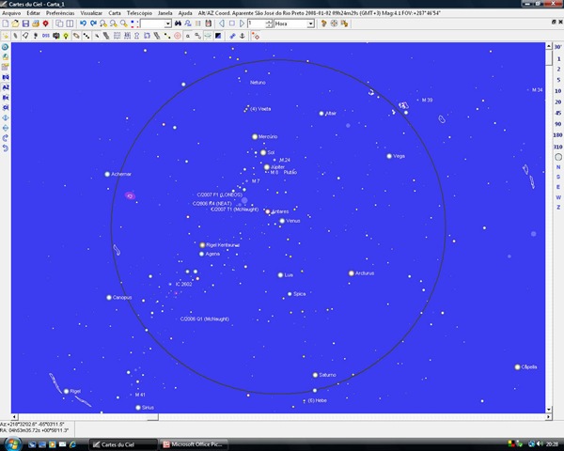Open the Ajuda menu

(x=185, y=13)
